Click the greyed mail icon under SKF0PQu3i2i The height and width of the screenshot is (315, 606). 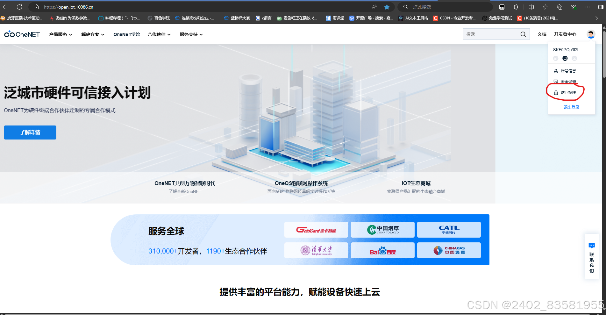pyautogui.click(x=574, y=58)
